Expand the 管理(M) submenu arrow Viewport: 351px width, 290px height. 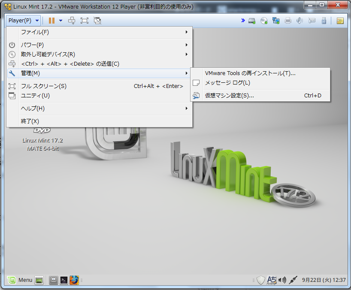[x=187, y=73]
